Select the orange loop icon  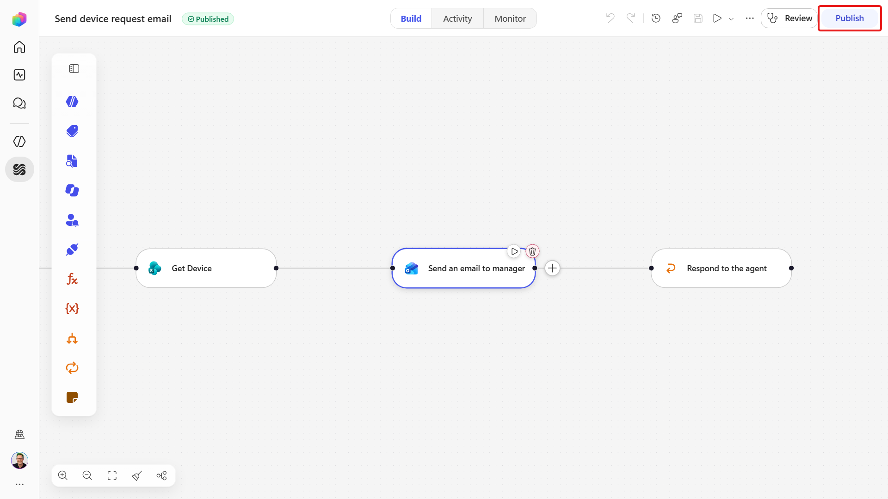coord(72,368)
